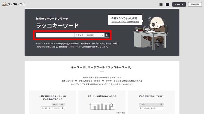
Task: Click the 無料のキーワードリサーチ text
Action: [x=52, y=19]
